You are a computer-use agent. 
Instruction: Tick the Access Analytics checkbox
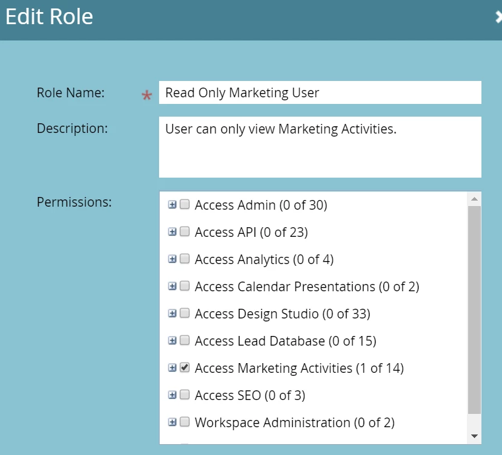tap(185, 259)
